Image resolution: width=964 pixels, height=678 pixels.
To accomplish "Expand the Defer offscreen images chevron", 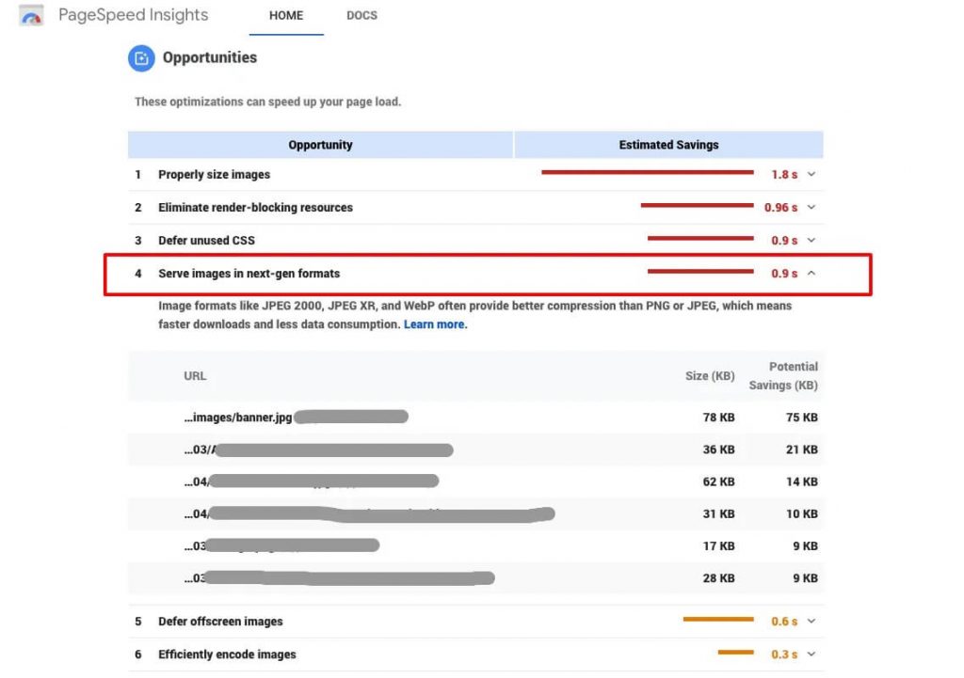I will click(811, 621).
